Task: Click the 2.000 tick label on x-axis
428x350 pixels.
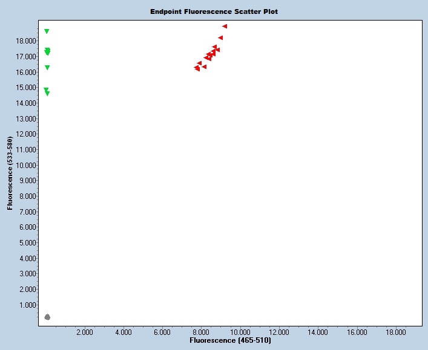Action: tap(84, 332)
